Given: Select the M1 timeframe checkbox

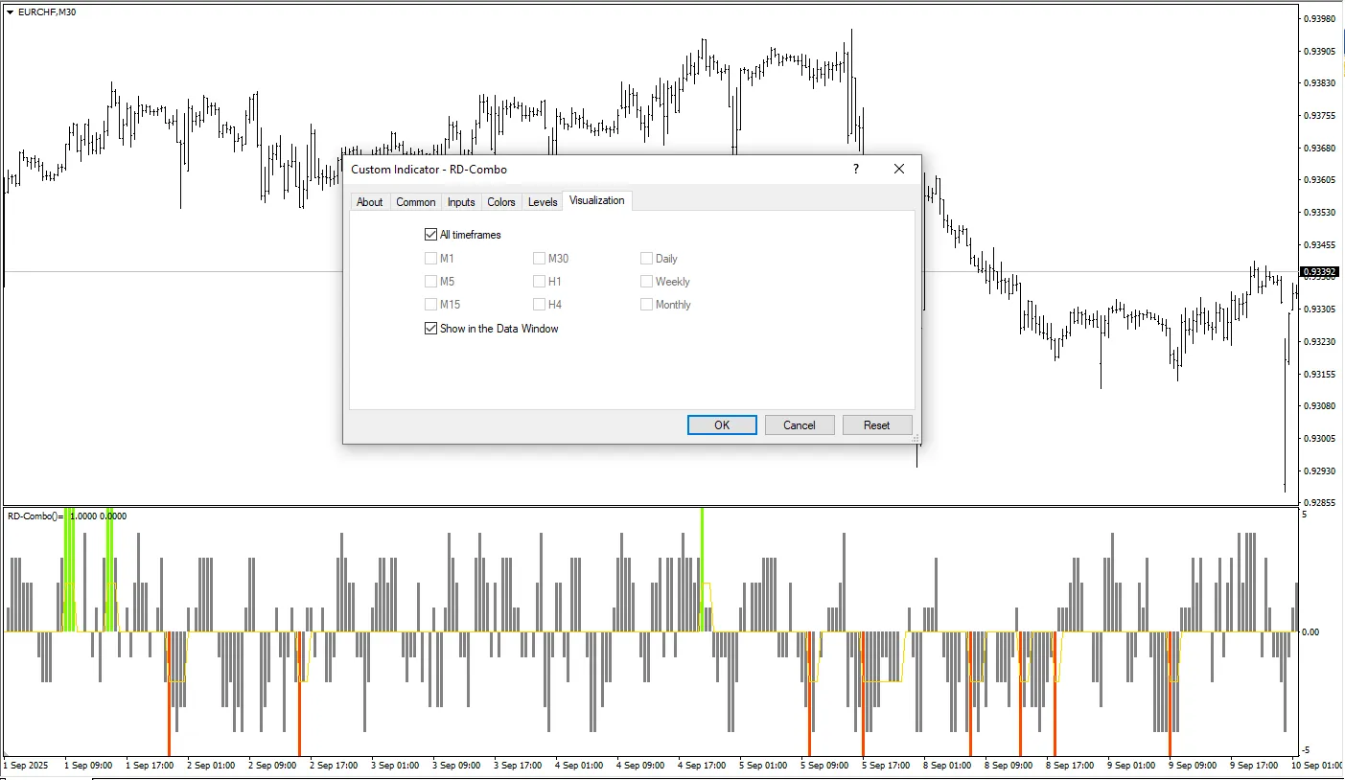Looking at the screenshot, I should pyautogui.click(x=430, y=259).
